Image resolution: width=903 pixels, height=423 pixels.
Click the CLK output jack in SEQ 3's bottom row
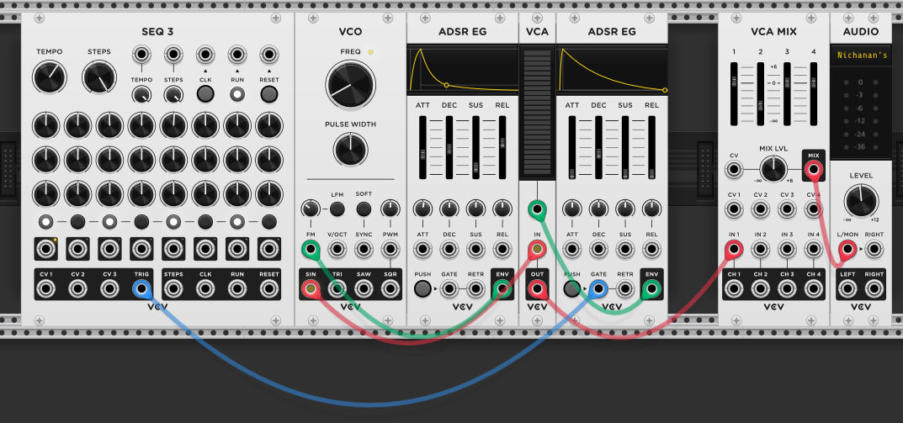coord(205,289)
